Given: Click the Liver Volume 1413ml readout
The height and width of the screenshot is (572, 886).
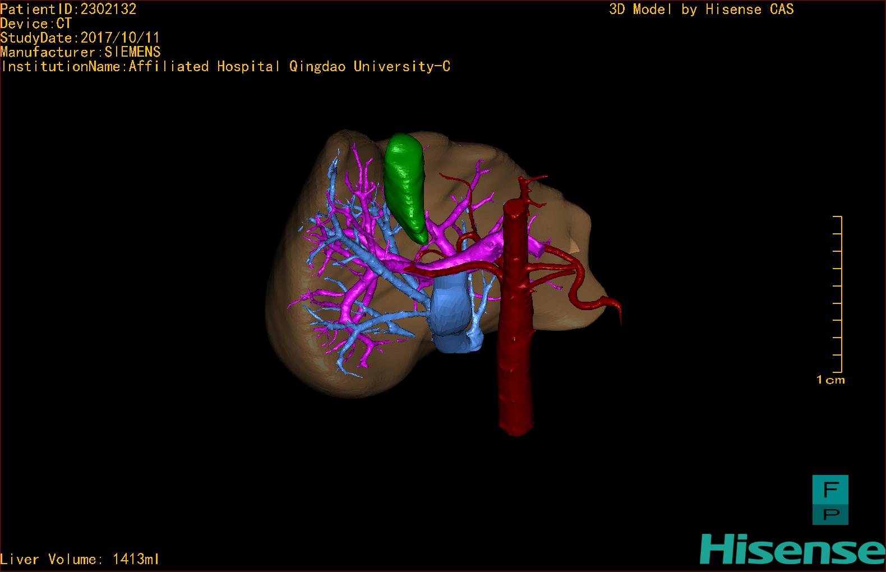Looking at the screenshot, I should (80, 559).
